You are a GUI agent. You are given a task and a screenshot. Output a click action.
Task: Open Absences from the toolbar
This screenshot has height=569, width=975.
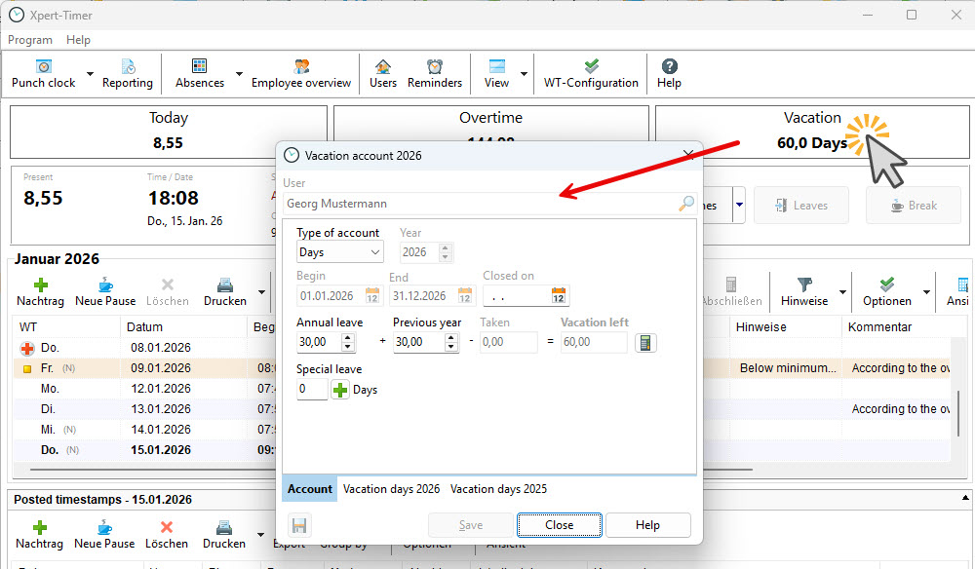(199, 74)
